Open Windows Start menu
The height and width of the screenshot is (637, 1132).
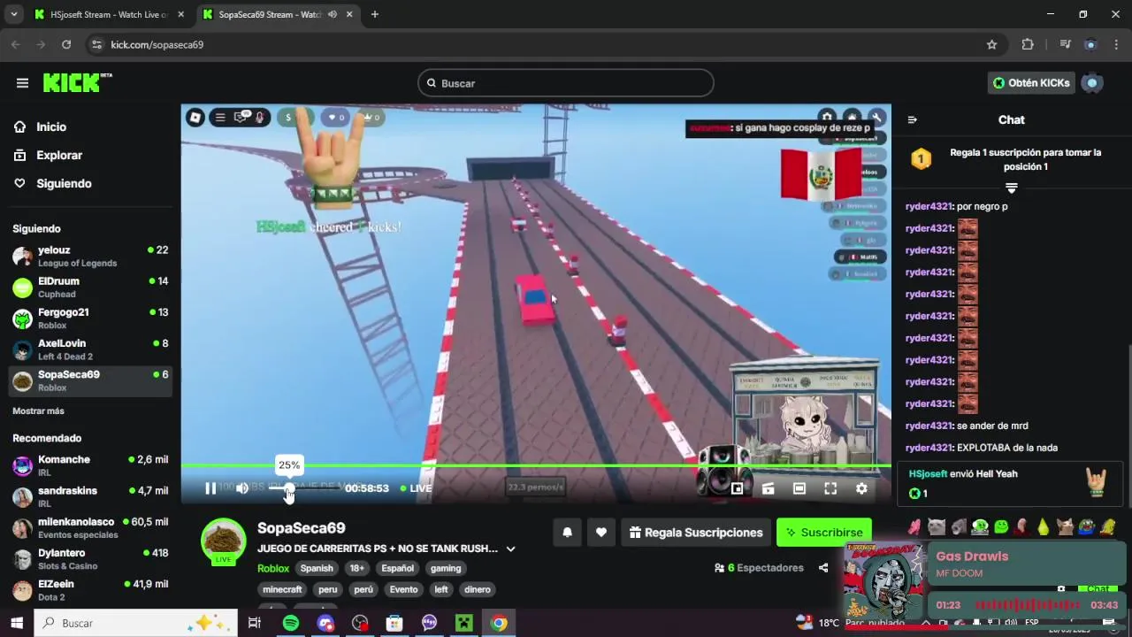[16, 623]
